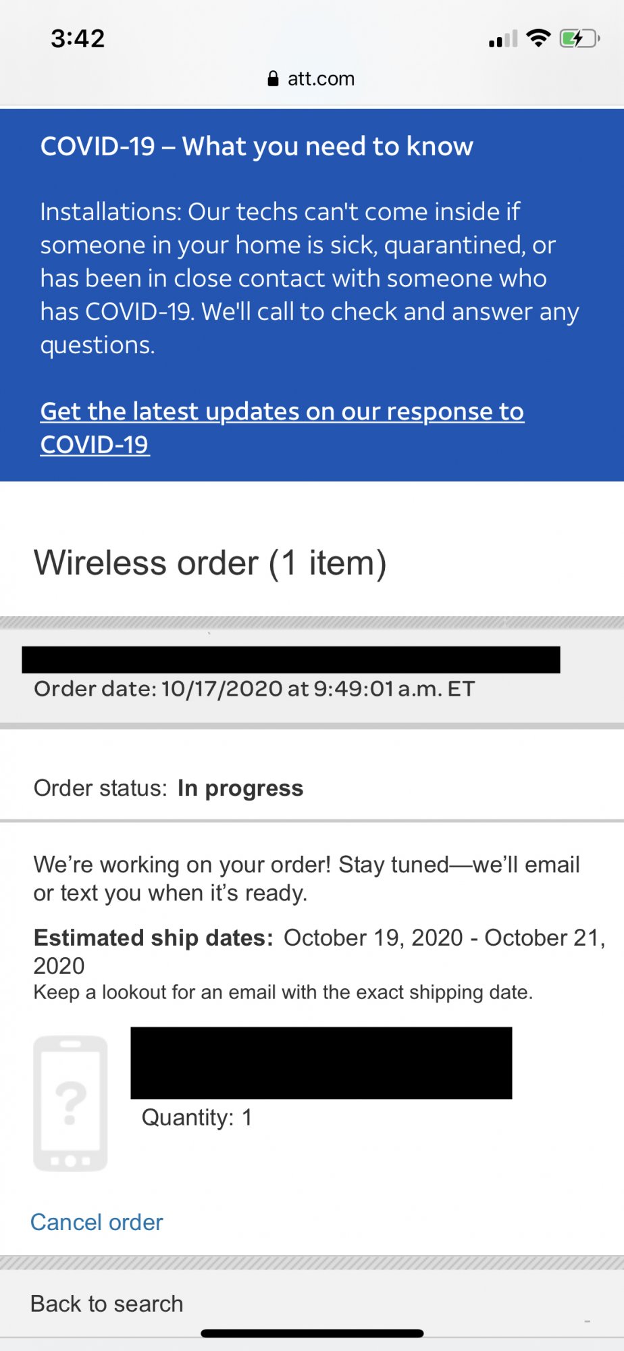This screenshot has width=624, height=1351.
Task: Tap the COVID-19 What you need to know heading
Action: point(257,147)
